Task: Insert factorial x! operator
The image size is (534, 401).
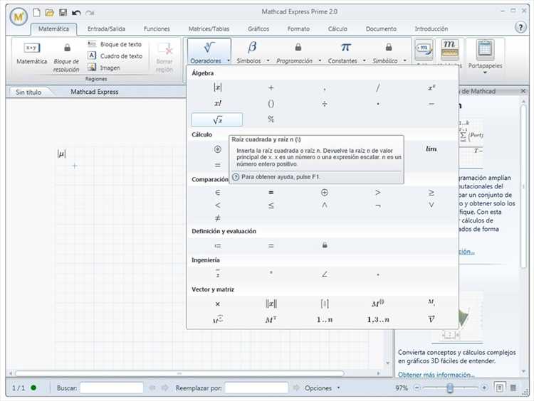Action: (218, 103)
